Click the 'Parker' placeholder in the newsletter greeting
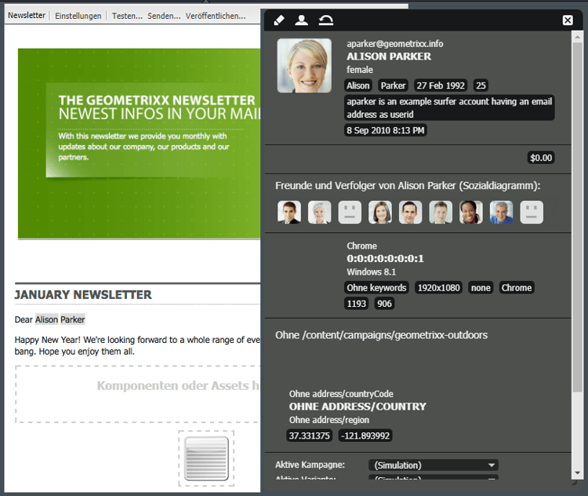Image resolution: width=588 pixels, height=496 pixels. pos(73,319)
